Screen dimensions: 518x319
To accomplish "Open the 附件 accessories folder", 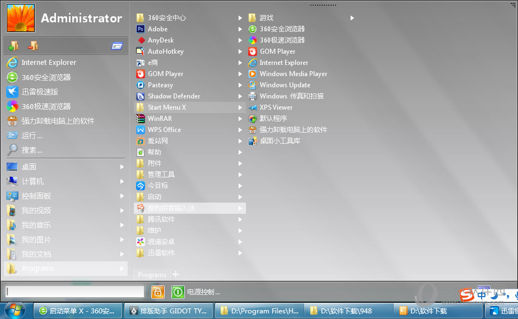I will tap(190, 163).
